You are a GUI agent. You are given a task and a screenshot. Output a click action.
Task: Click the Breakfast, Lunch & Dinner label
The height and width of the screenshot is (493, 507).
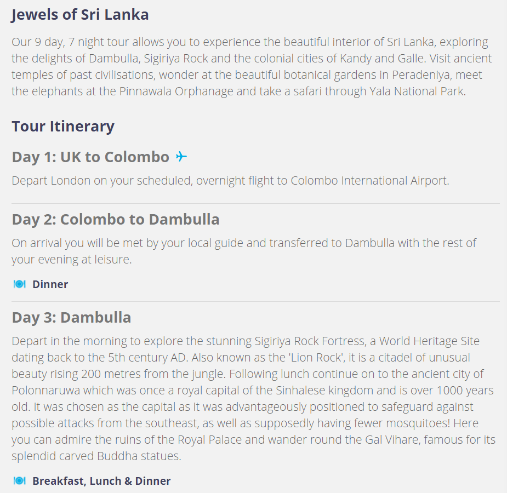tap(101, 481)
